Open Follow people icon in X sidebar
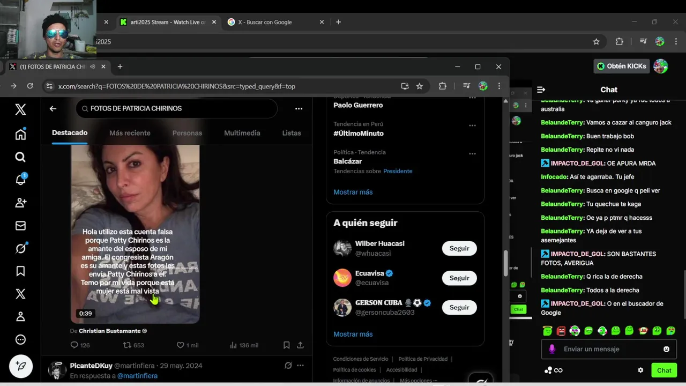Image resolution: width=686 pixels, height=386 pixels. [20, 203]
